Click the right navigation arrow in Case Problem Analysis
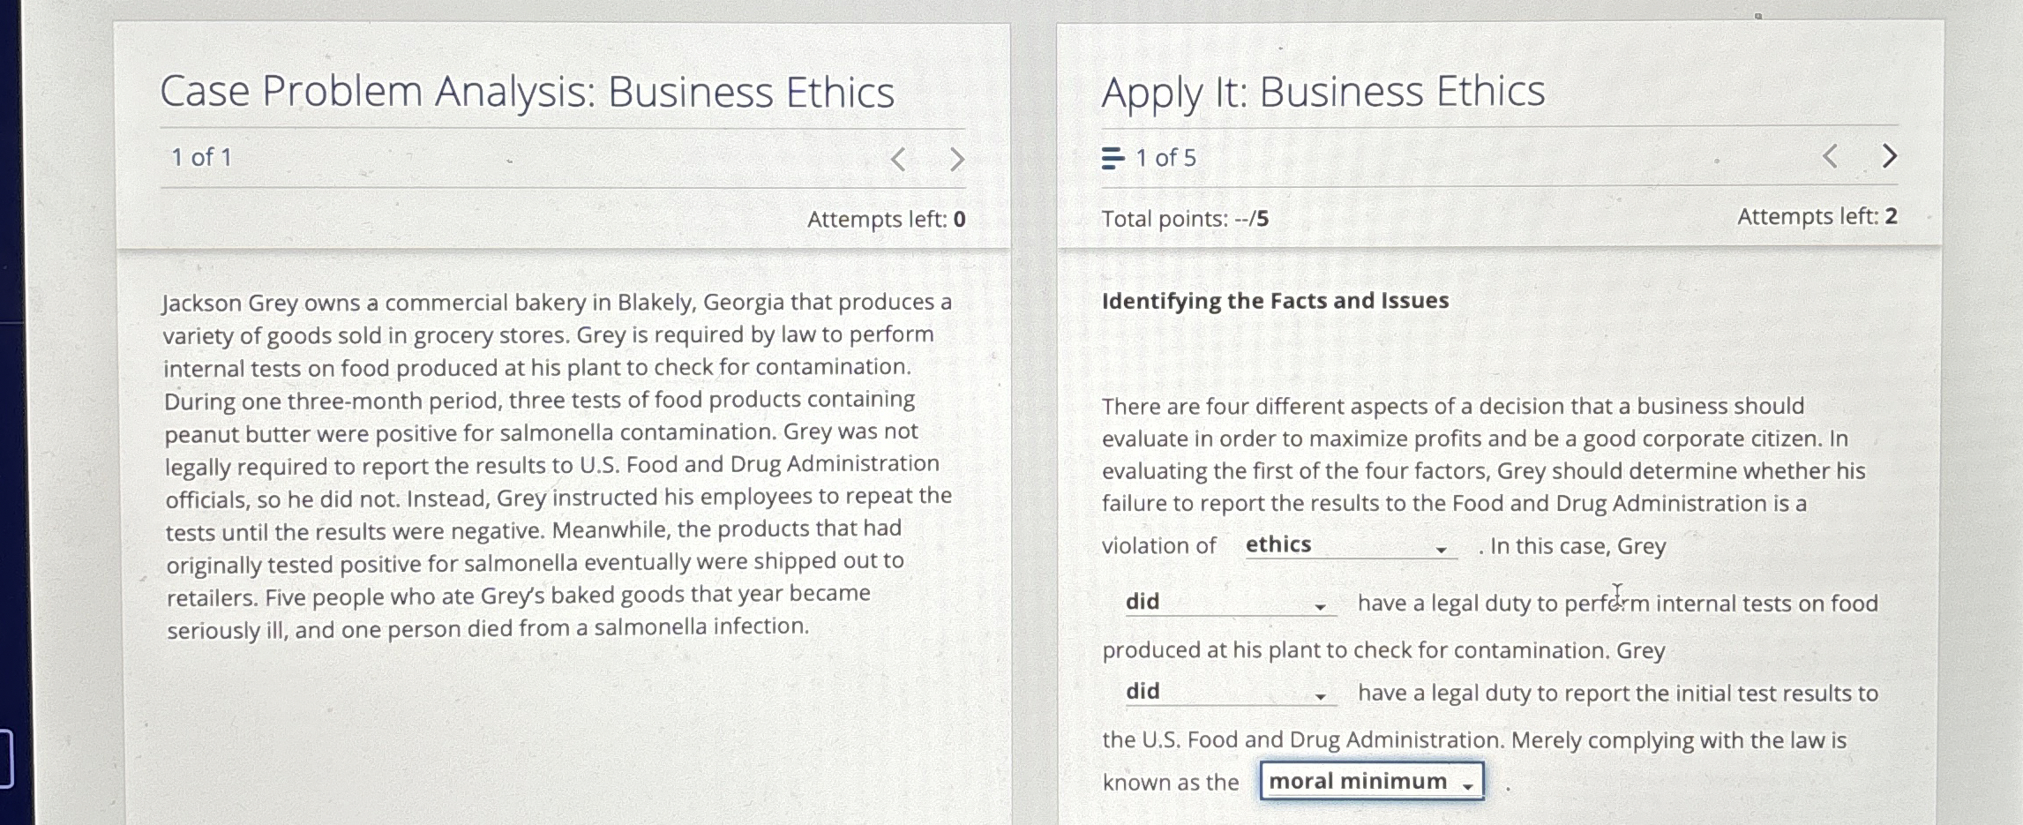Image resolution: width=2023 pixels, height=825 pixels. [957, 159]
